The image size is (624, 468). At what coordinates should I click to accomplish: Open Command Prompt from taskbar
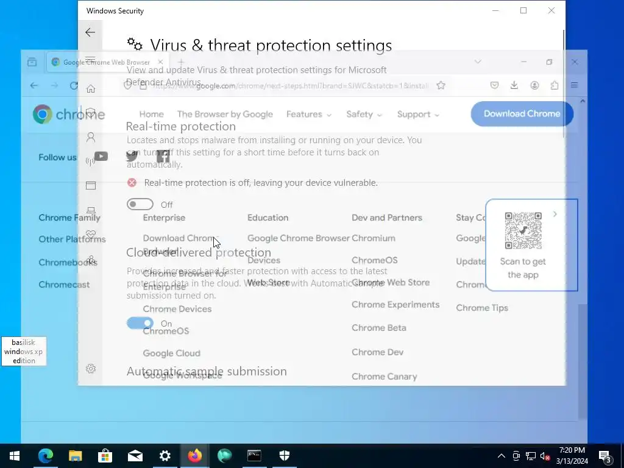coord(254,456)
